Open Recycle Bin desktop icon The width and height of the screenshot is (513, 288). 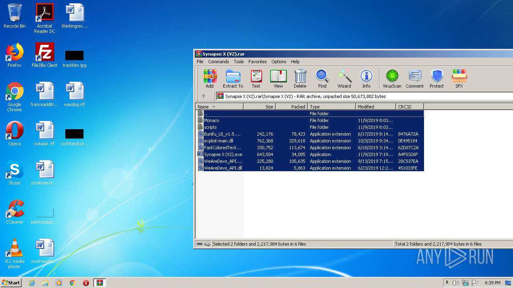(x=14, y=16)
